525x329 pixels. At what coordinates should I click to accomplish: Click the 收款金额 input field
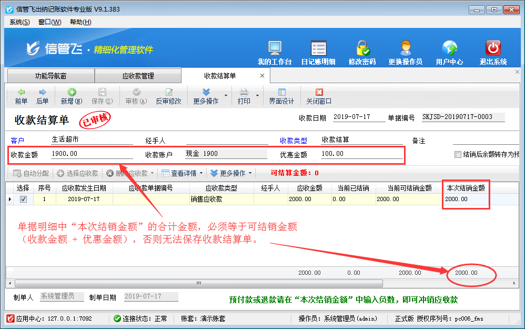(x=92, y=154)
